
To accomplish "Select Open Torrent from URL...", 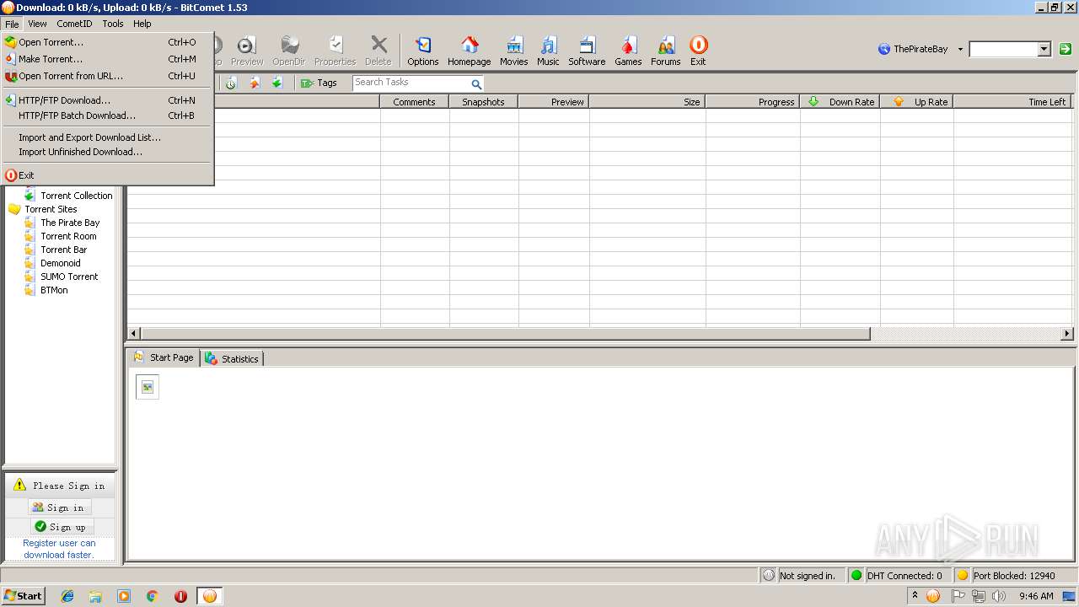I will tap(107, 76).
